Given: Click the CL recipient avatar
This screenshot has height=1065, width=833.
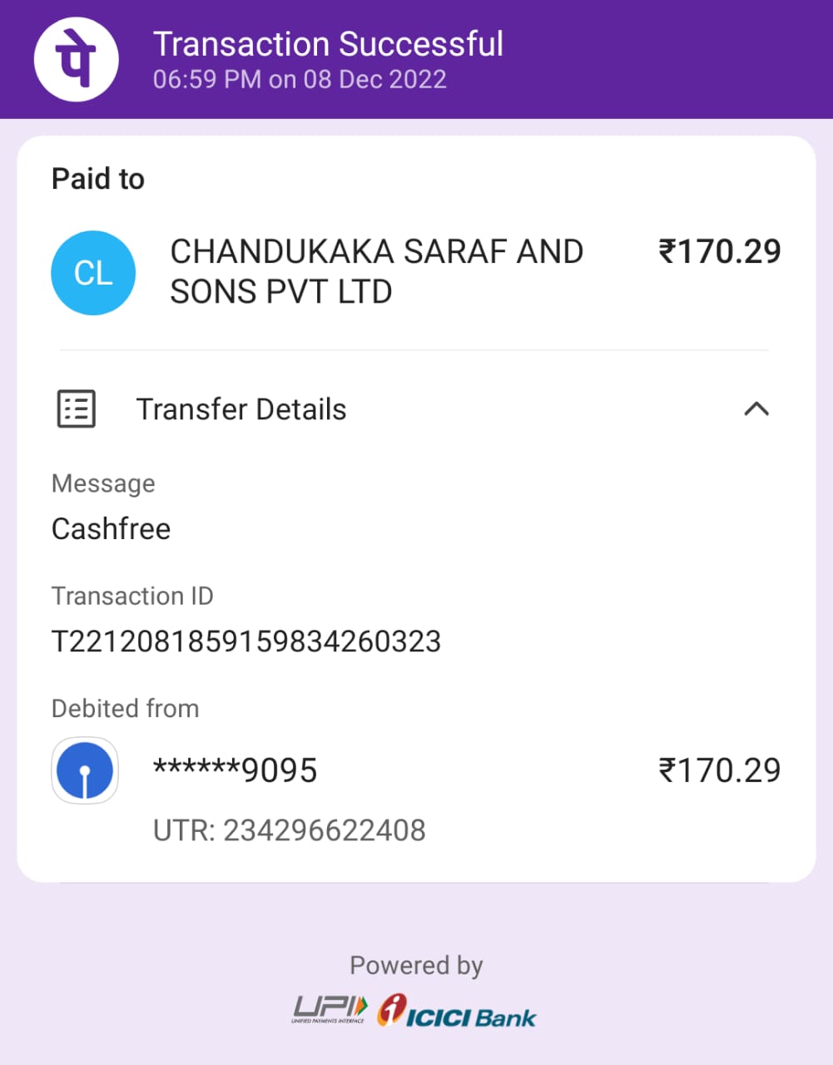Looking at the screenshot, I should (x=93, y=273).
